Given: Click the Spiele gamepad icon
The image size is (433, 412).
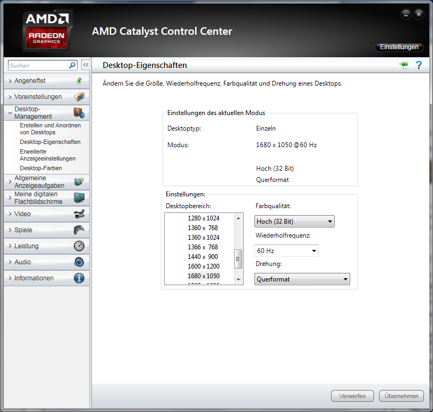Looking at the screenshot, I should [79, 230].
